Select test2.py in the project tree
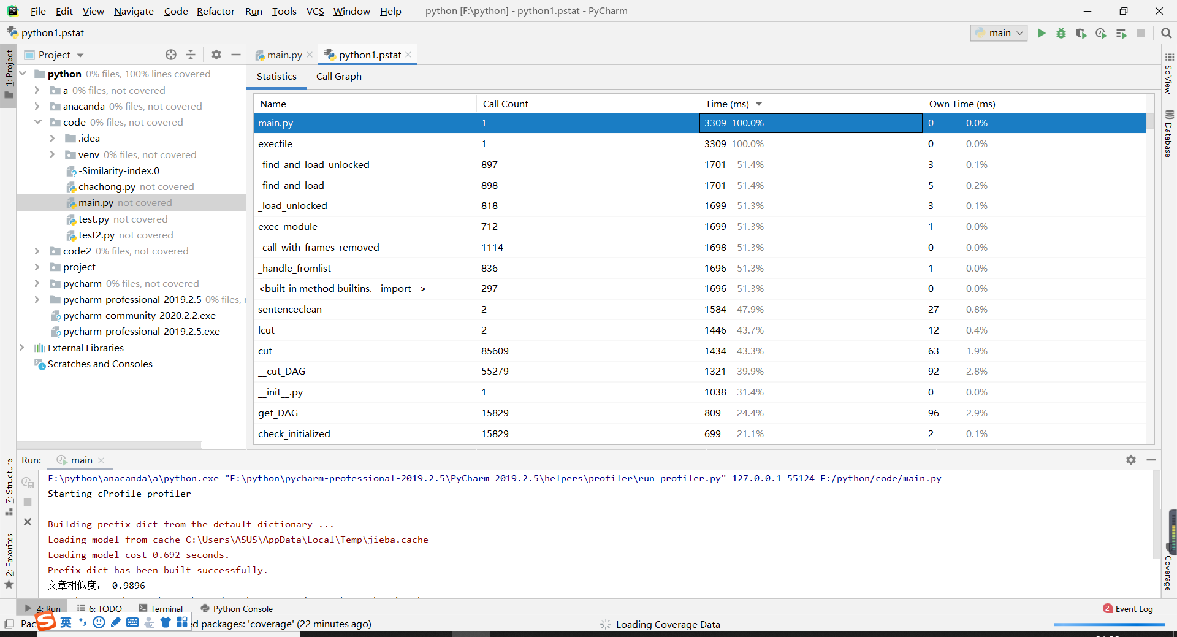This screenshot has height=637, width=1177. coord(96,235)
